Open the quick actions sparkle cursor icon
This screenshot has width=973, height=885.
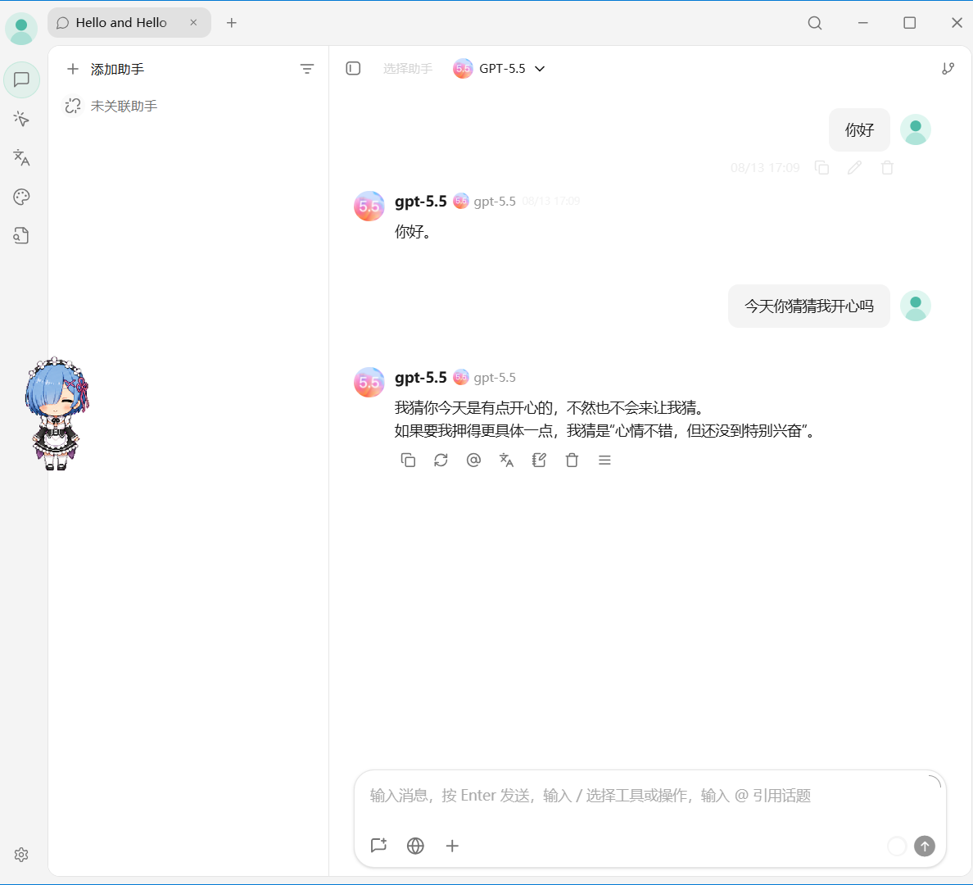coord(22,119)
